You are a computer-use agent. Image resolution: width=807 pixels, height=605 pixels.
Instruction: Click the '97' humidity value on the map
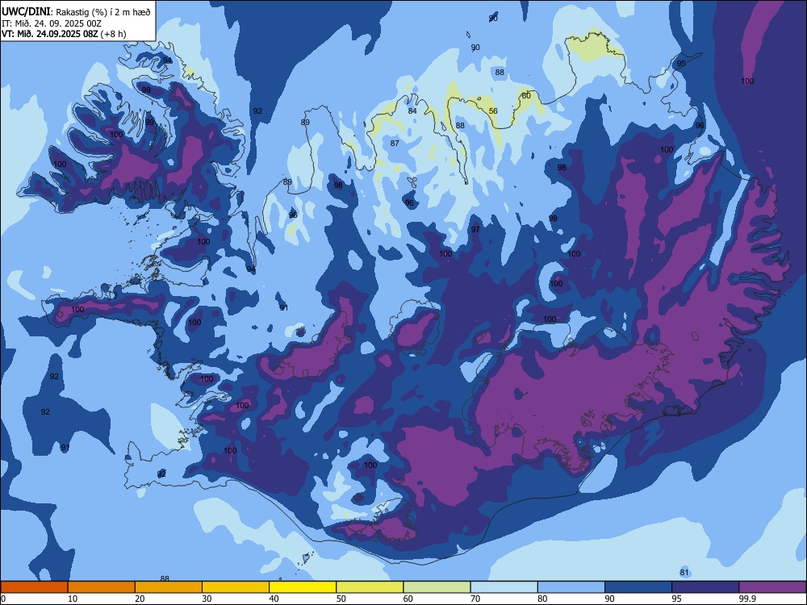[475, 229]
